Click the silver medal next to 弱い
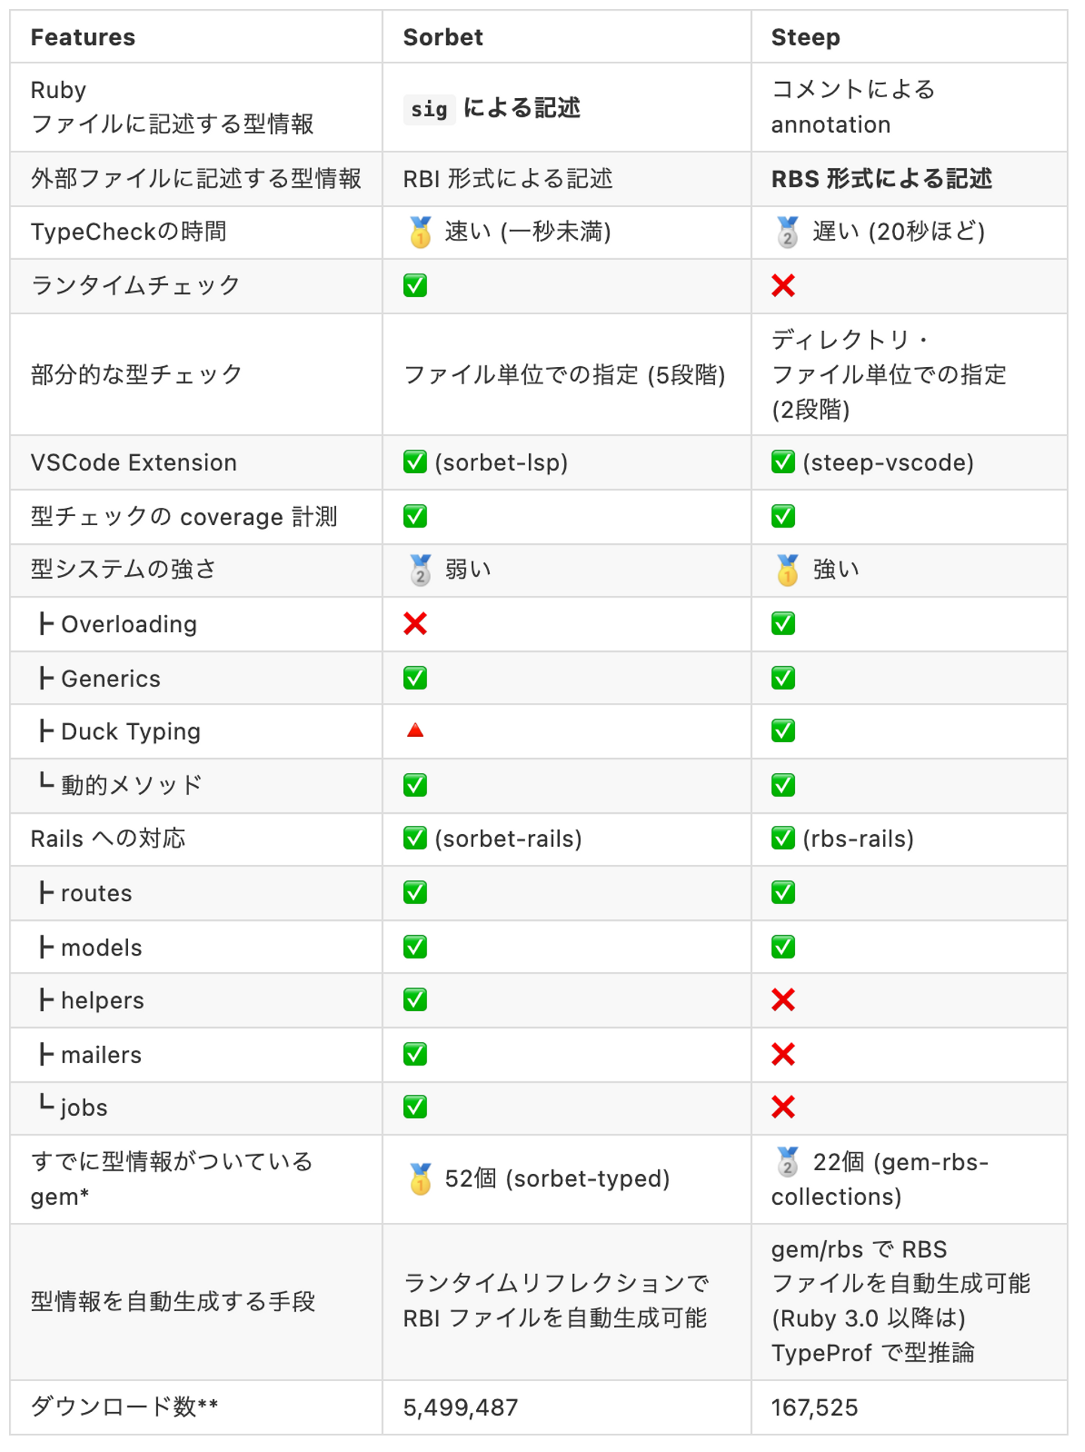This screenshot has width=1085, height=1452. coord(420,570)
